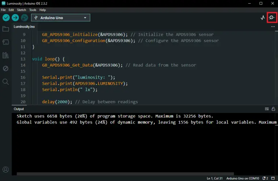Click the Serial.println(" lx") line
Image resolution: width=278 pixels, height=181 pixels.
click(x=69, y=89)
